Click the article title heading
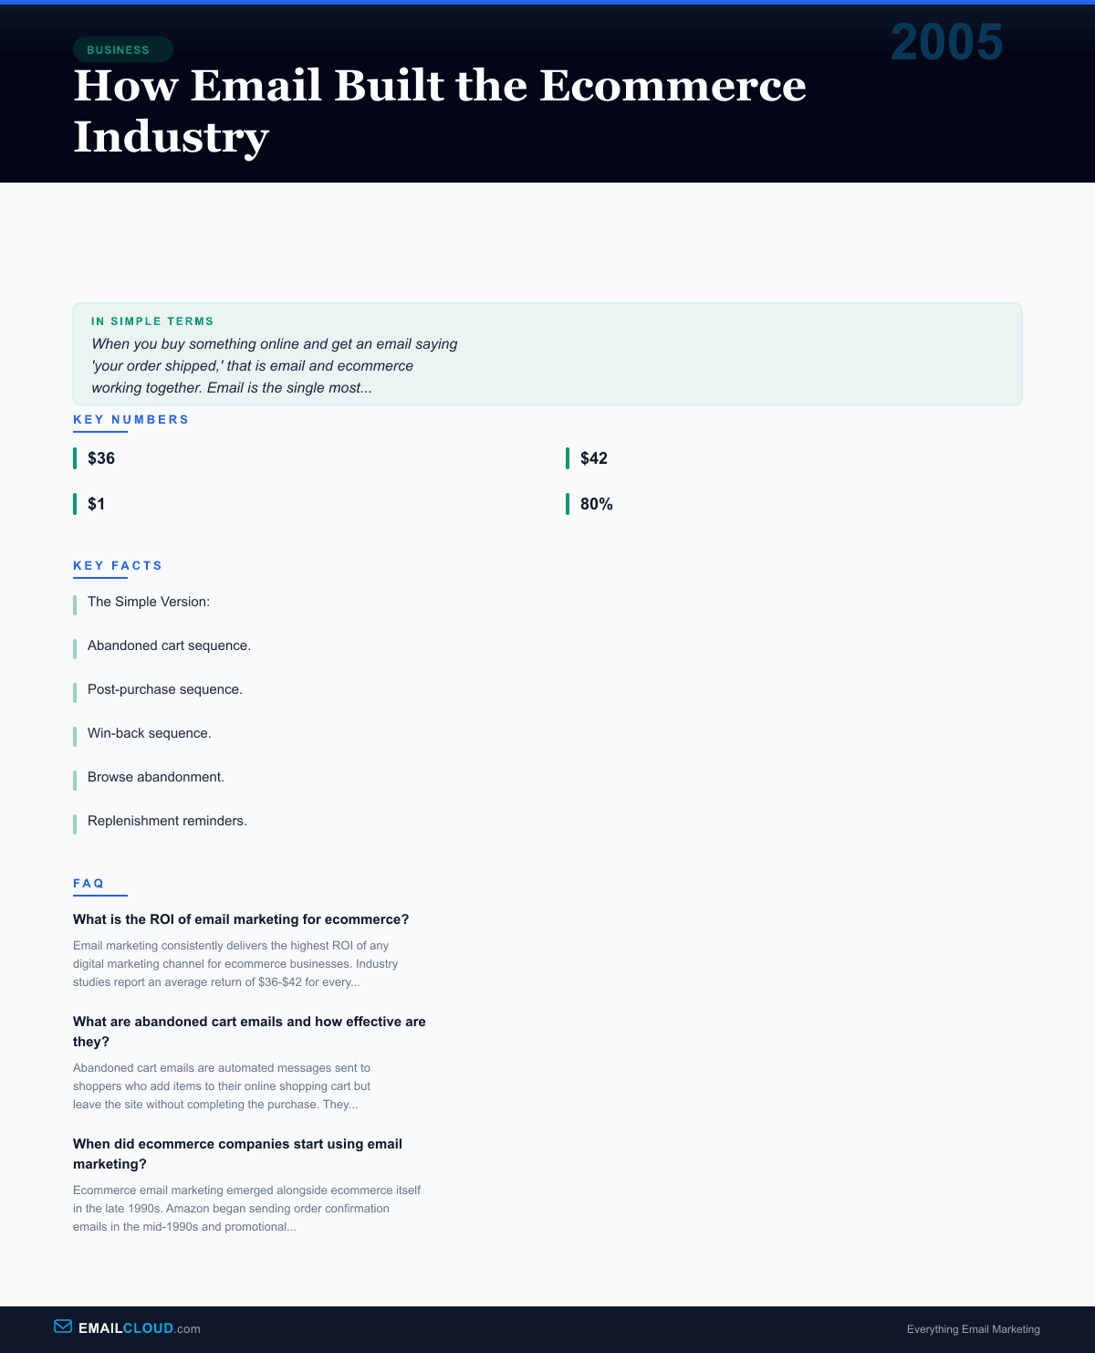Image resolution: width=1095 pixels, height=1353 pixels. [x=439, y=110]
